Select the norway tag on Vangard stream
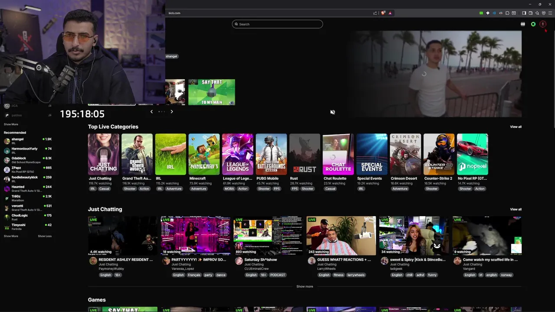 tap(506, 275)
